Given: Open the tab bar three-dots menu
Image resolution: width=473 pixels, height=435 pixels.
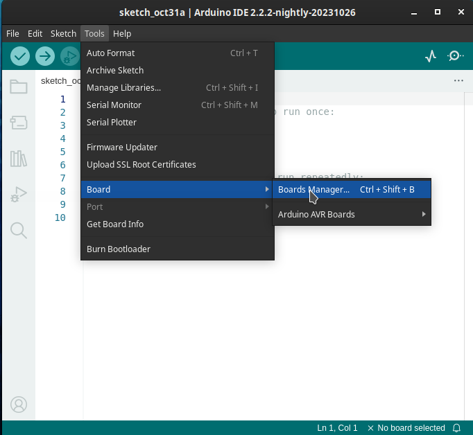Looking at the screenshot, I should tap(458, 81).
